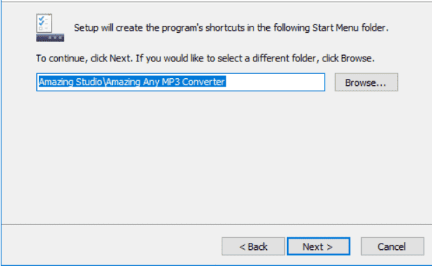The height and width of the screenshot is (268, 432).
Task: Return to the previous step with Back
Action: click(x=253, y=246)
